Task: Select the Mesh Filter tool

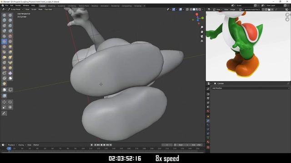Action: [x=4, y=96]
